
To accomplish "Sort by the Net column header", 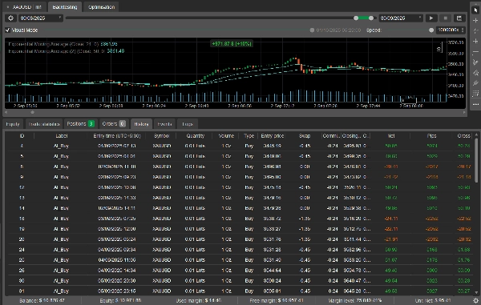I will click(391, 135).
